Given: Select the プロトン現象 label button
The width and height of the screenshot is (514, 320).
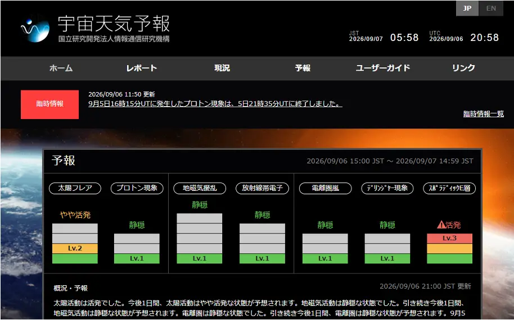Looking at the screenshot, I should click(x=137, y=188).
